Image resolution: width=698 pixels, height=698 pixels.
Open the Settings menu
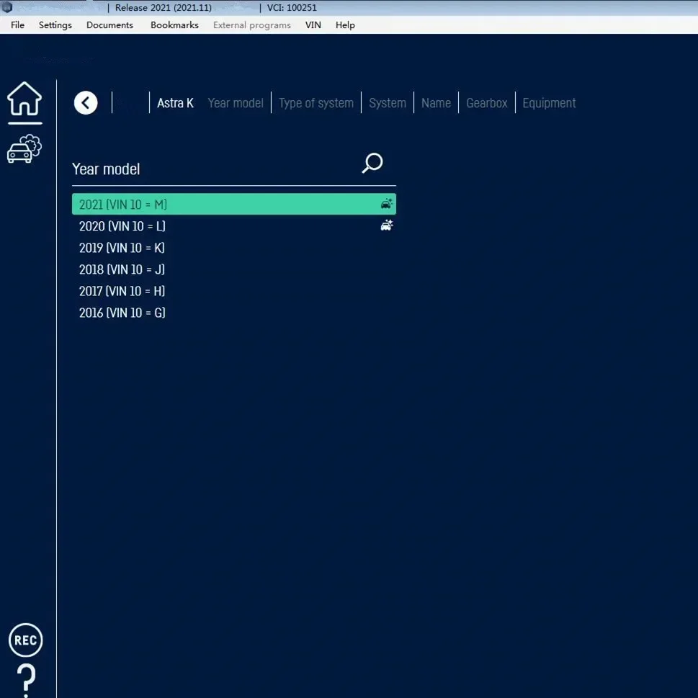pyautogui.click(x=55, y=25)
